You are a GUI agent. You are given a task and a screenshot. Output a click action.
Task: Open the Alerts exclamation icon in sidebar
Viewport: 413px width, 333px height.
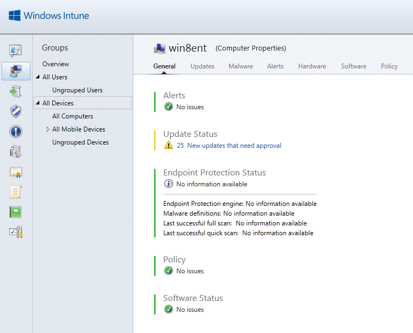coord(16,131)
